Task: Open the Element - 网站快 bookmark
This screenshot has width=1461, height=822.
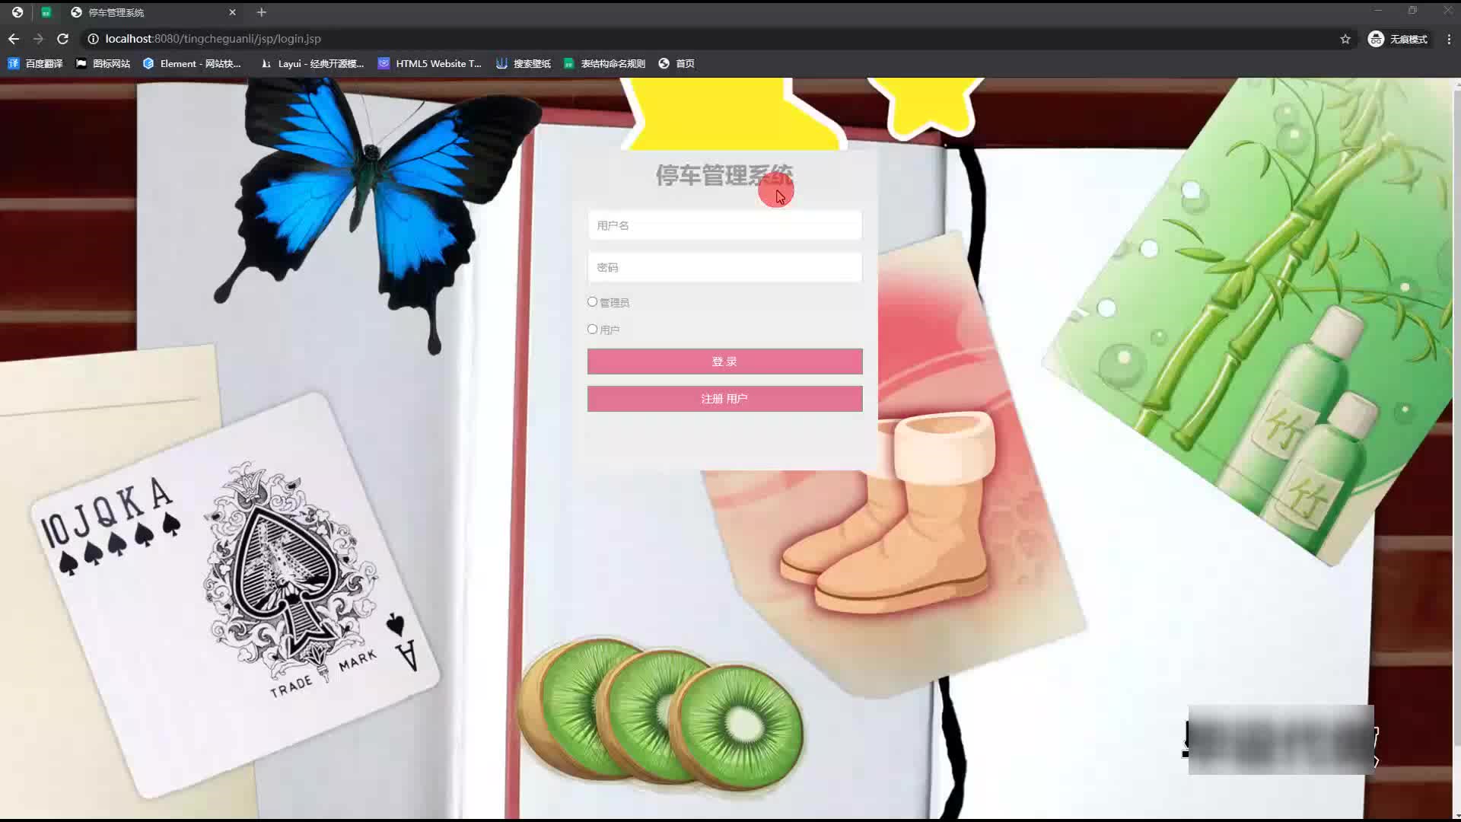Action: pos(192,64)
